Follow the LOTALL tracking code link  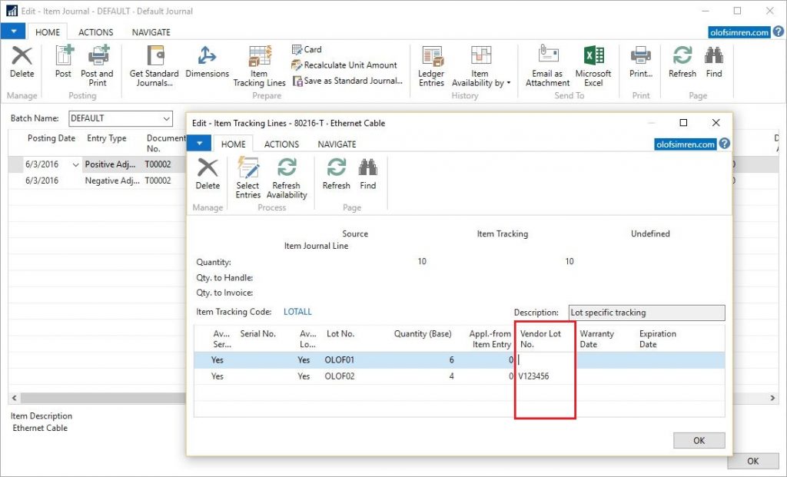click(x=297, y=313)
